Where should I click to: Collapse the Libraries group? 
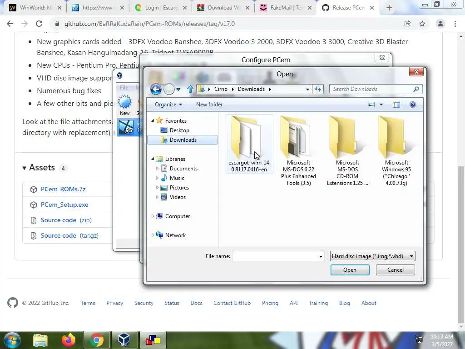[x=153, y=159]
